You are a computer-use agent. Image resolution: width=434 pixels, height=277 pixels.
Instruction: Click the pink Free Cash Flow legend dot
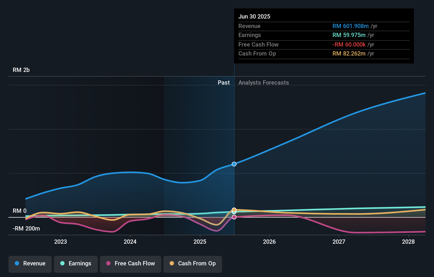click(108, 264)
